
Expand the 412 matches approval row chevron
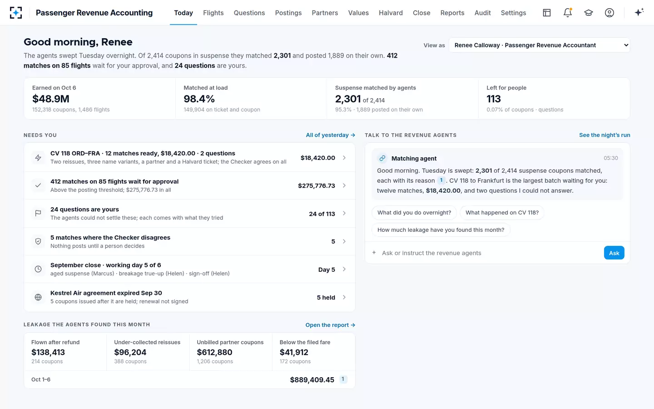[x=344, y=185]
